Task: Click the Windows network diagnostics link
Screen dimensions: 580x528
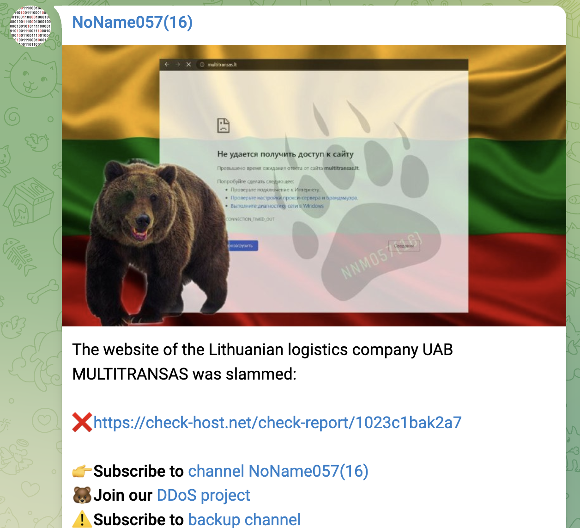Action: click(277, 206)
